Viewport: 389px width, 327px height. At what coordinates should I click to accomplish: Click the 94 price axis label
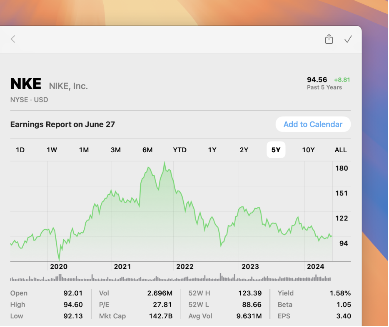coord(344,243)
